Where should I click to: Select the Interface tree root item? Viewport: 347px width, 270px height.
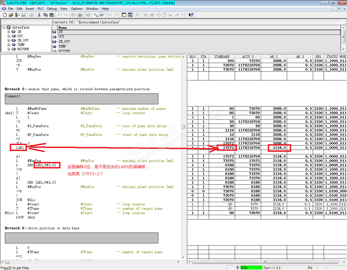point(21,27)
